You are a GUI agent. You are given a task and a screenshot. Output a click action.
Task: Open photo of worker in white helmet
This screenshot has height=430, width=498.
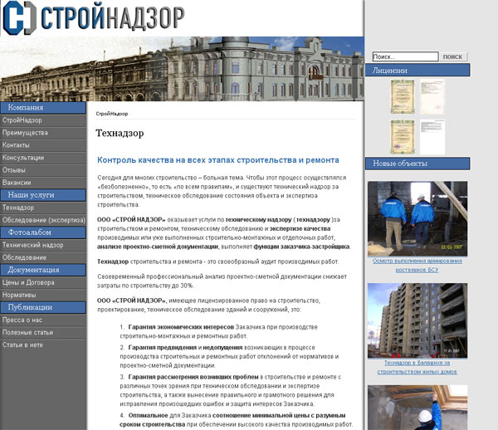tap(417, 408)
